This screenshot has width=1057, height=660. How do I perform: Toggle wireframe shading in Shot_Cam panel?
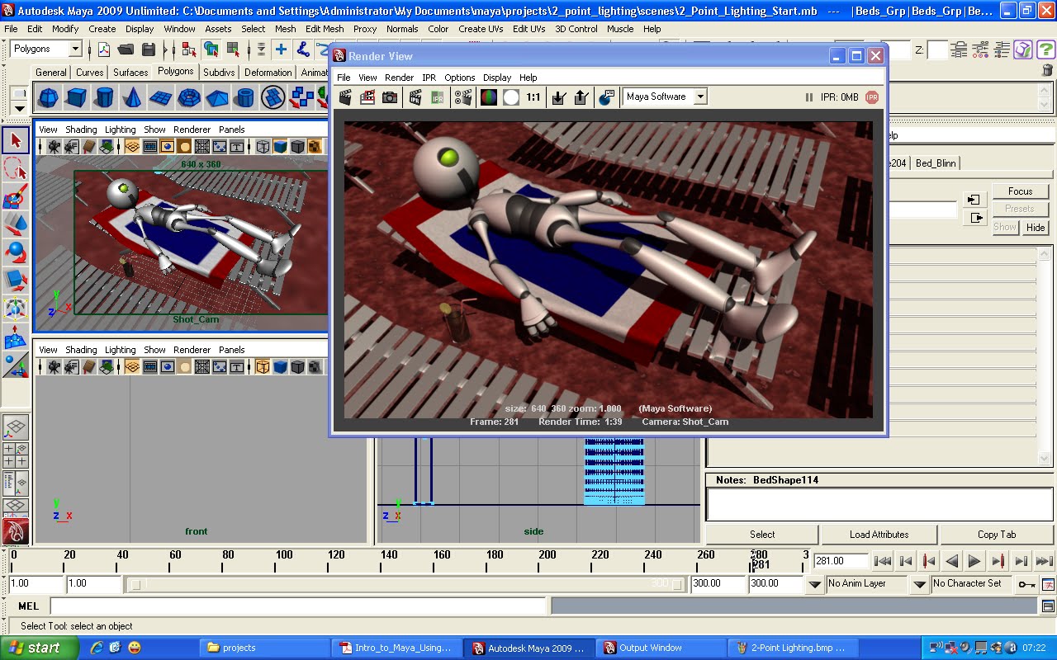pyautogui.click(x=263, y=147)
